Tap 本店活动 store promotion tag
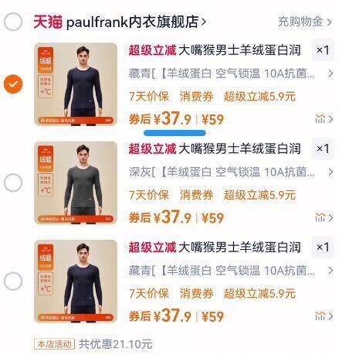Screen dimensions: 339x355 tap(54, 344)
